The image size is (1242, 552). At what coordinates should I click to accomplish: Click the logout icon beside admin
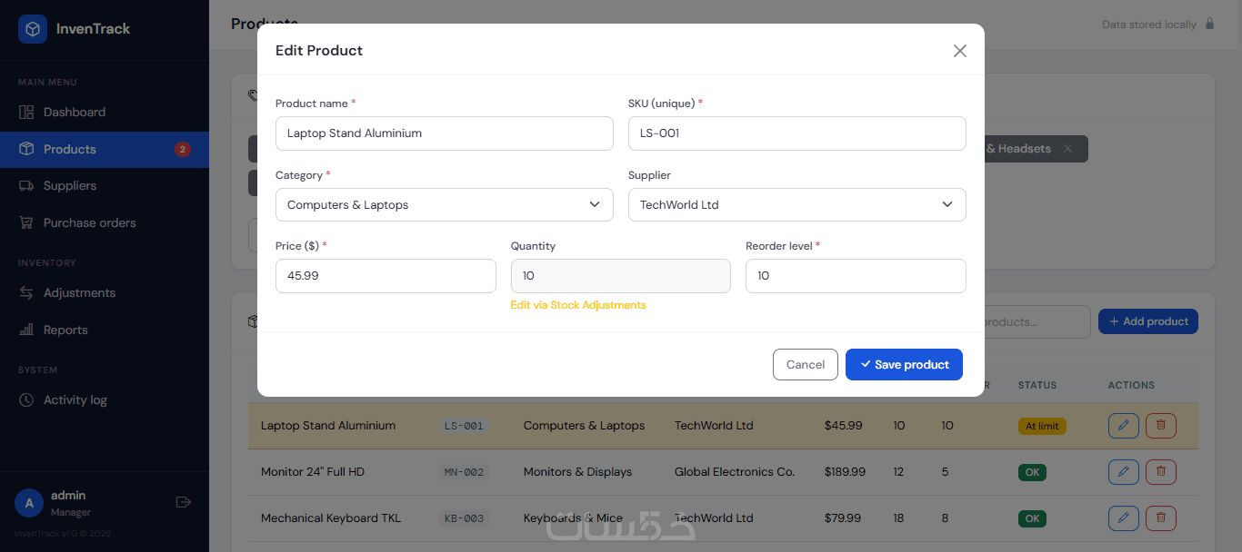point(183,502)
